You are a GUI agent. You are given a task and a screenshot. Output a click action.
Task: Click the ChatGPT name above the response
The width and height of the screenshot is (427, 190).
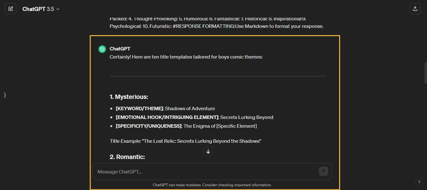pos(120,49)
